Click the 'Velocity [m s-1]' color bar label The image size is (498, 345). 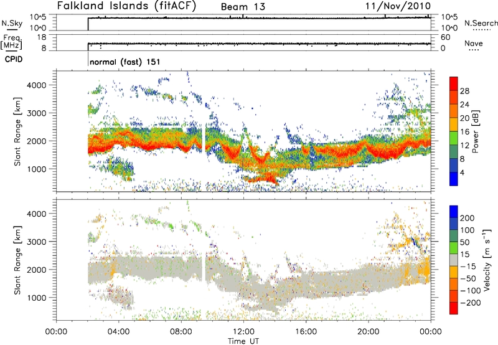pyautogui.click(x=487, y=260)
